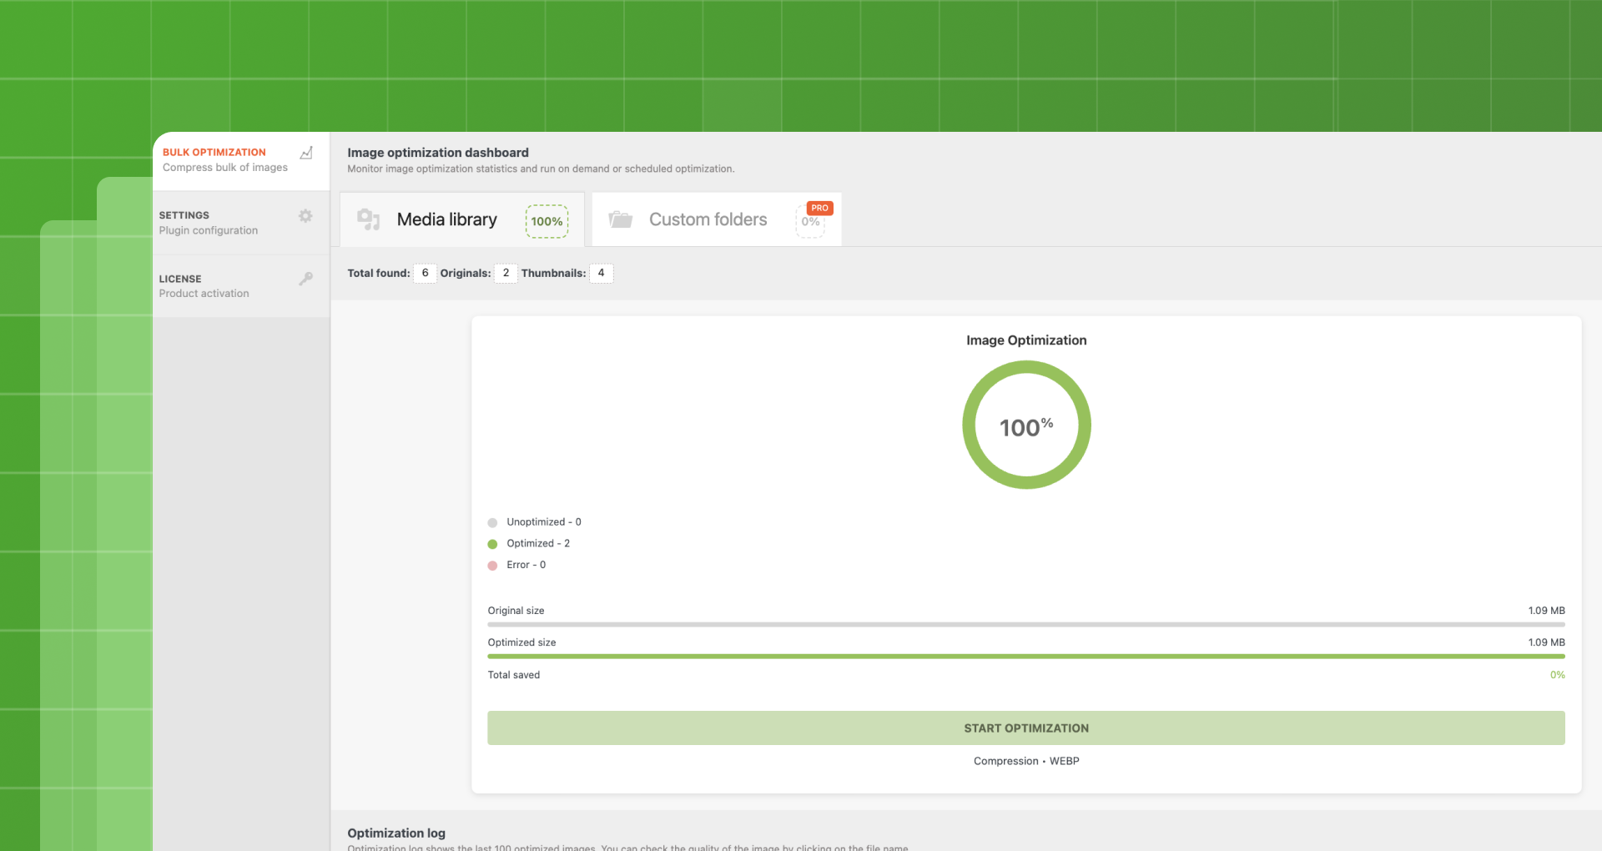The image size is (1602, 851).
Task: Click the green Optimized legend dot
Action: (492, 544)
